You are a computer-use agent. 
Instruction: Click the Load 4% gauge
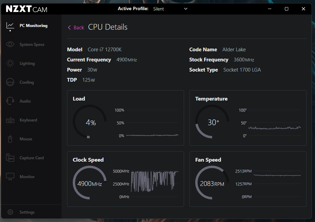[90, 121]
